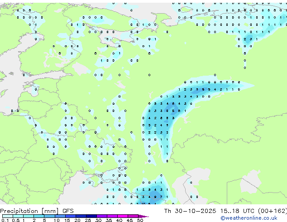Screen dimensions: 287x222
Task: Click the 30–35 mm purple legend swatch
Action: point(101,216)
